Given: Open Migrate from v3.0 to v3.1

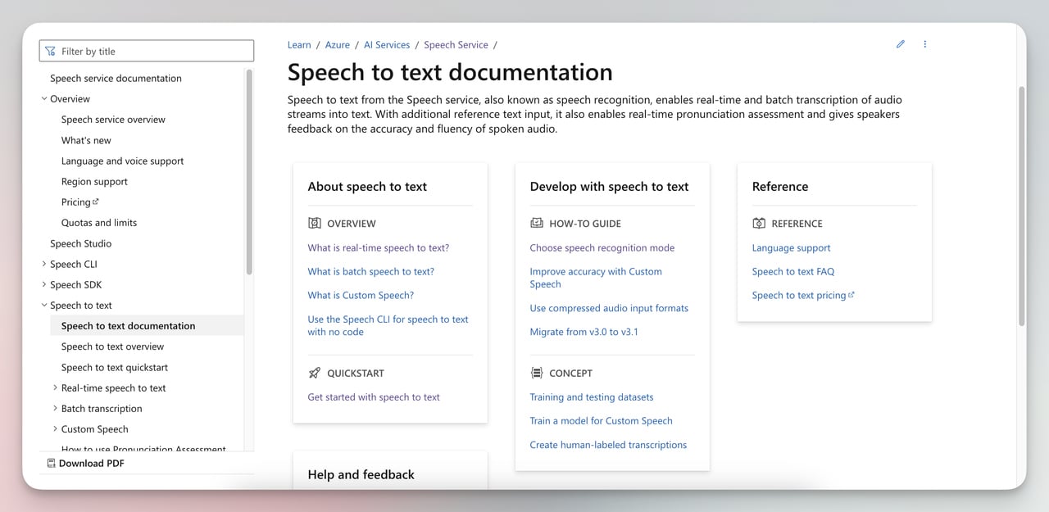Looking at the screenshot, I should 584,333.
